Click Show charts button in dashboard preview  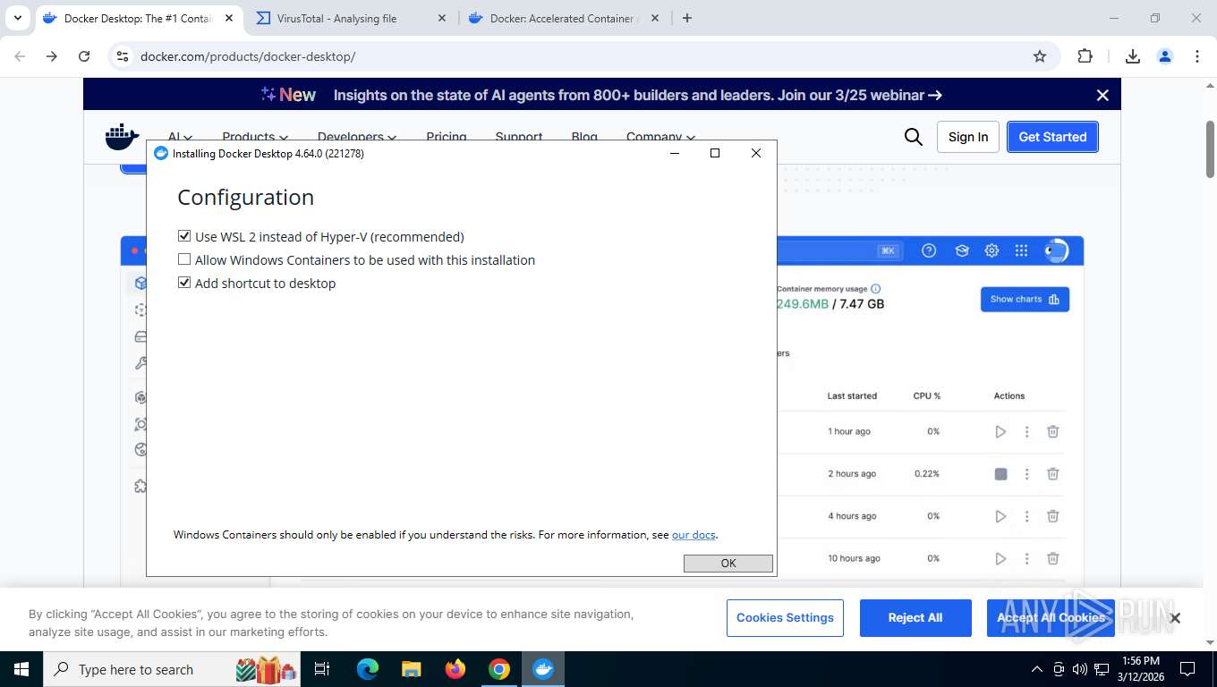tap(1025, 299)
